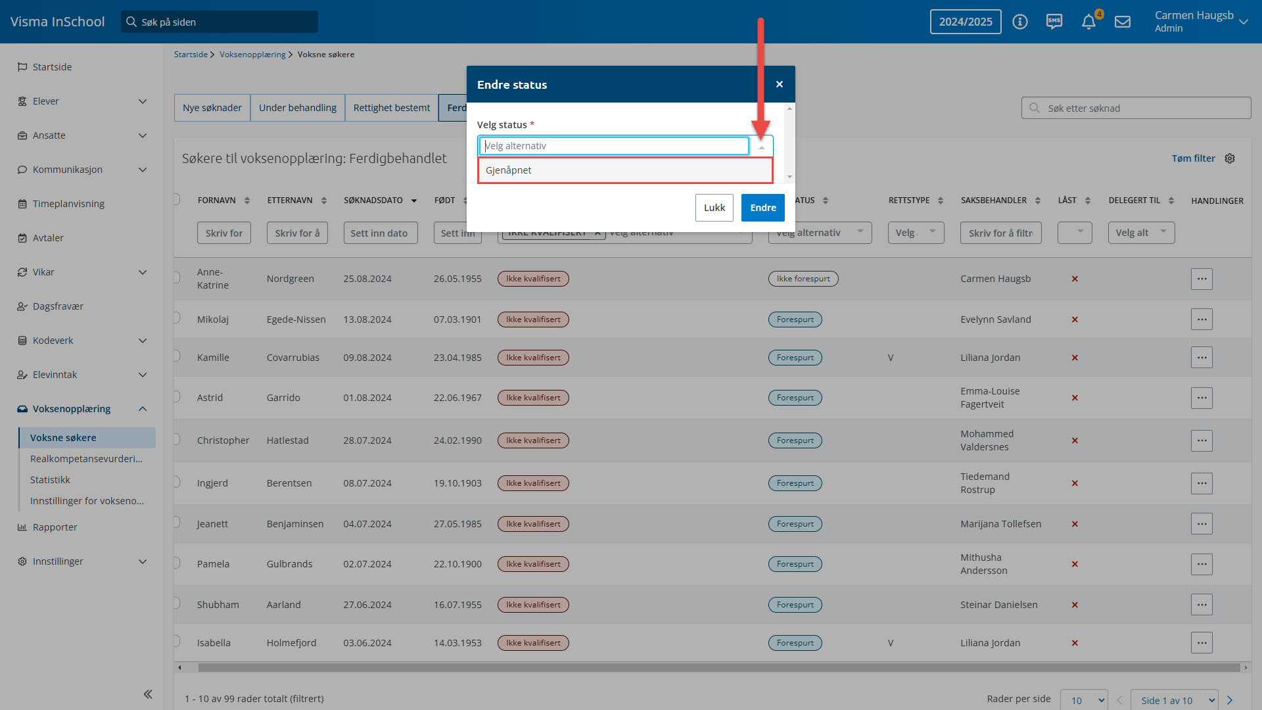Viewport: 1262px width, 710px height.
Task: Click the Endre button in dialog
Action: point(762,208)
